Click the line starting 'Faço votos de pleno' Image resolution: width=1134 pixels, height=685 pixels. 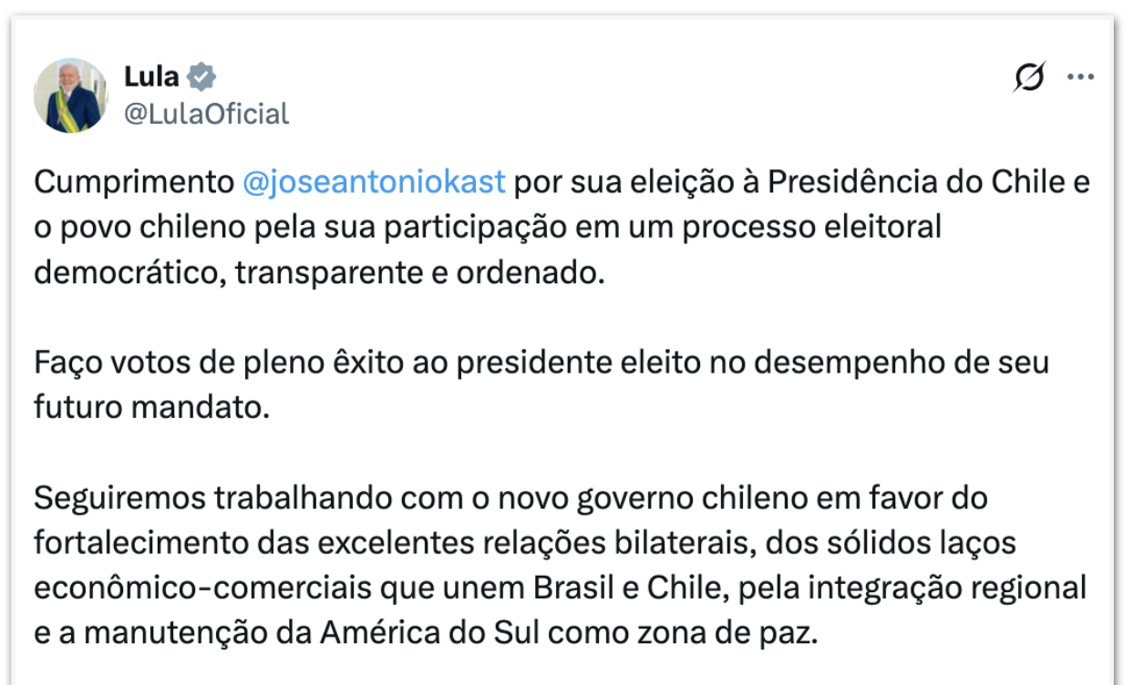(541, 362)
